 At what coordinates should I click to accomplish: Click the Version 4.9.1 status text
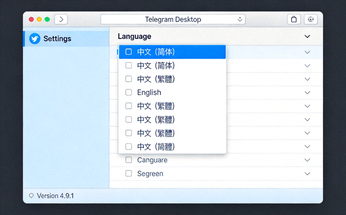click(55, 196)
